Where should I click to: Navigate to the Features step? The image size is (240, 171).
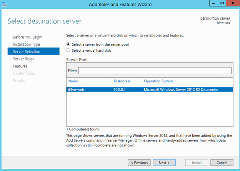tap(20, 66)
